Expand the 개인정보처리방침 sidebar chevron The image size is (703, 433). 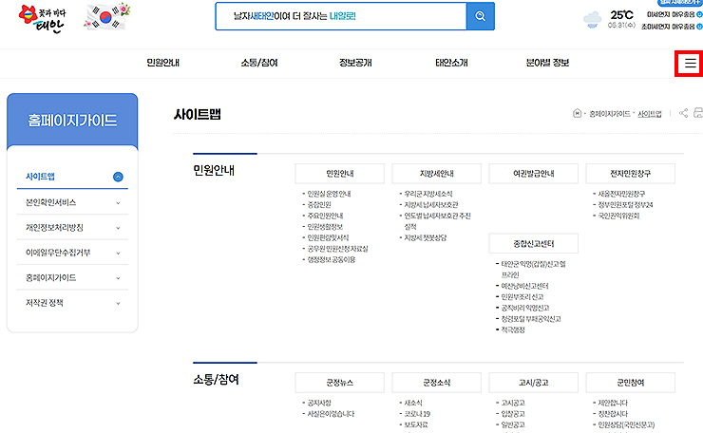118,228
